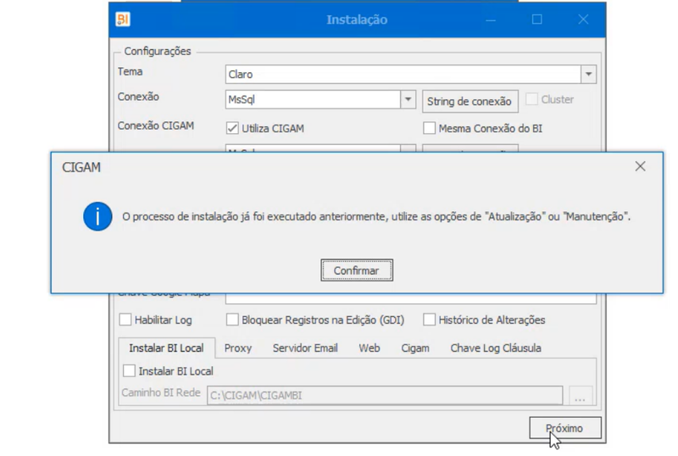This screenshot has height=456, width=678.
Task: Close the CIGAM message dialog
Action: 640,167
